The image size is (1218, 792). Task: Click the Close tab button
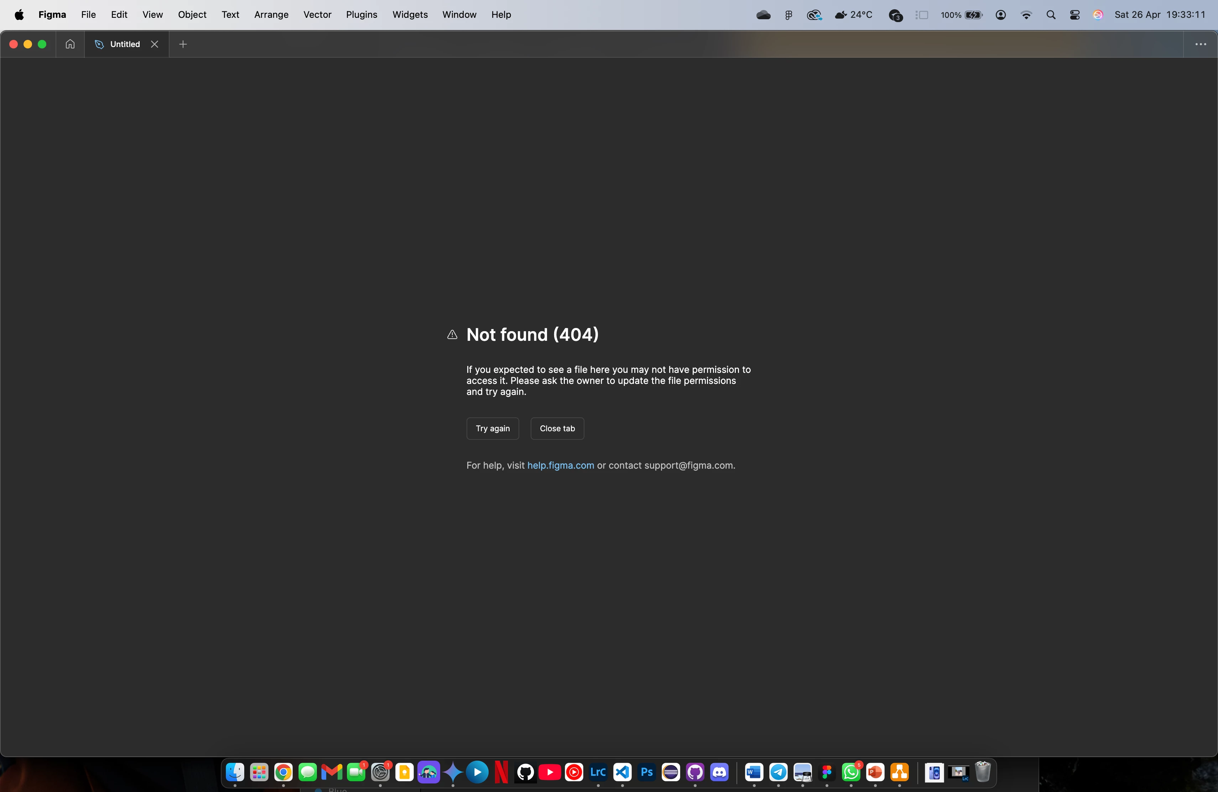pos(557,428)
